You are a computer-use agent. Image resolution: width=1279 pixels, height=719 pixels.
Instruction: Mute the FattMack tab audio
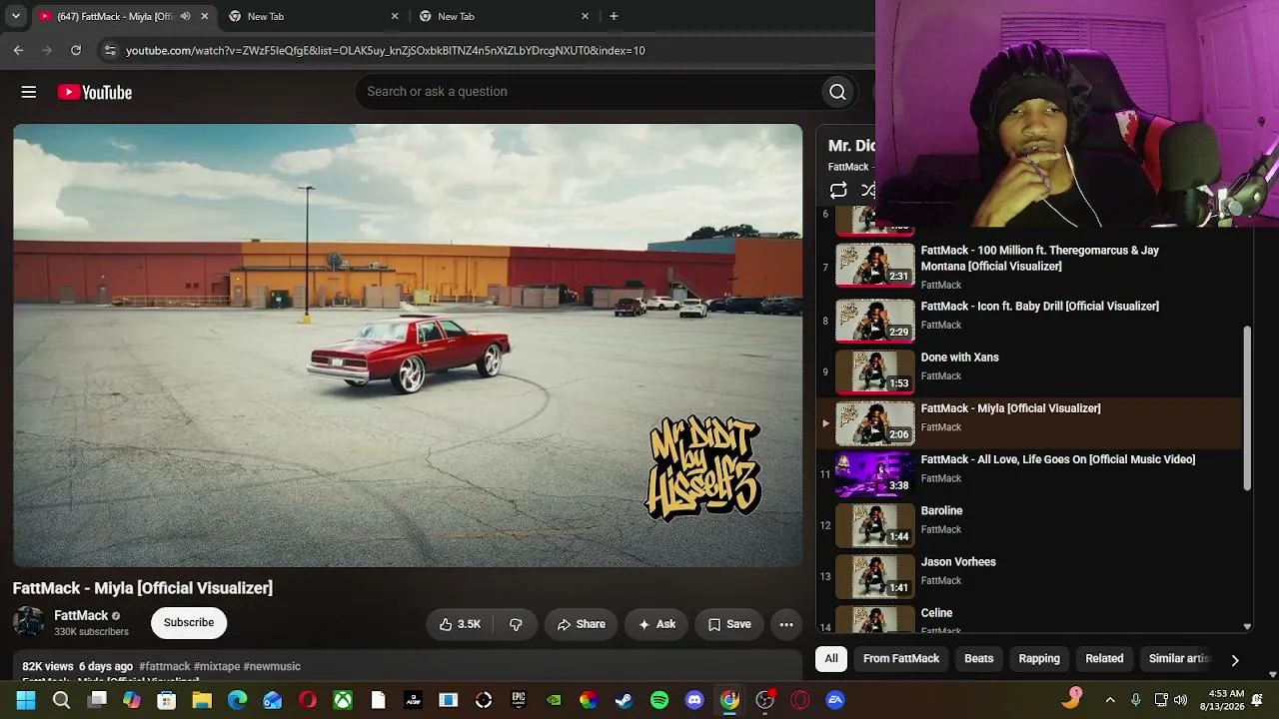coord(185,16)
